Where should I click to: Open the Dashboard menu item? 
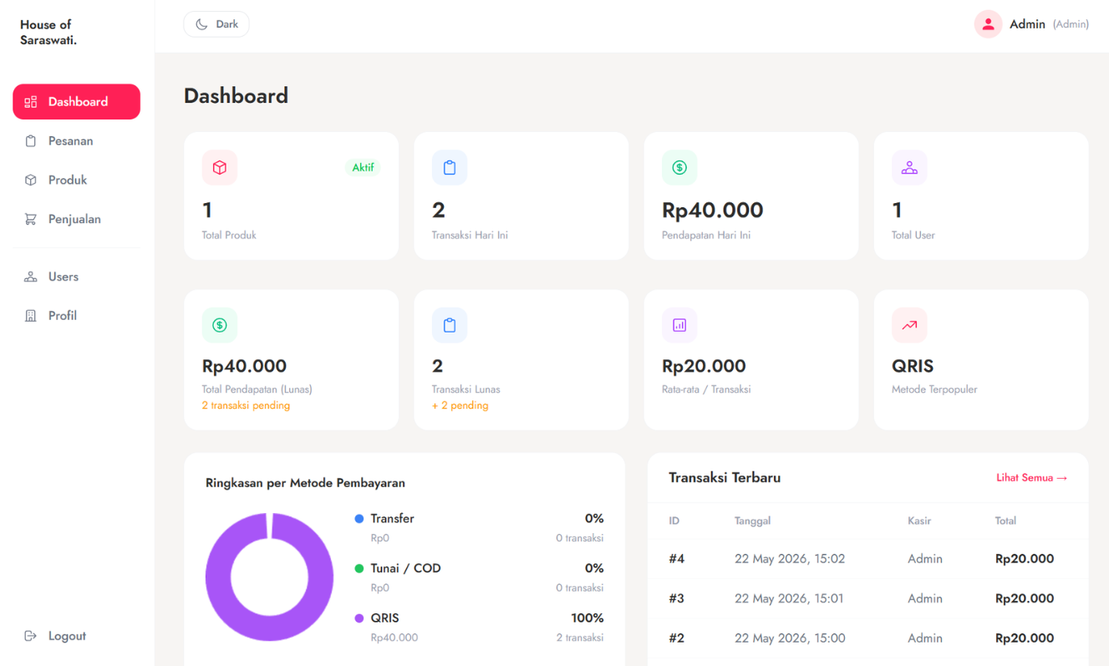click(x=76, y=102)
